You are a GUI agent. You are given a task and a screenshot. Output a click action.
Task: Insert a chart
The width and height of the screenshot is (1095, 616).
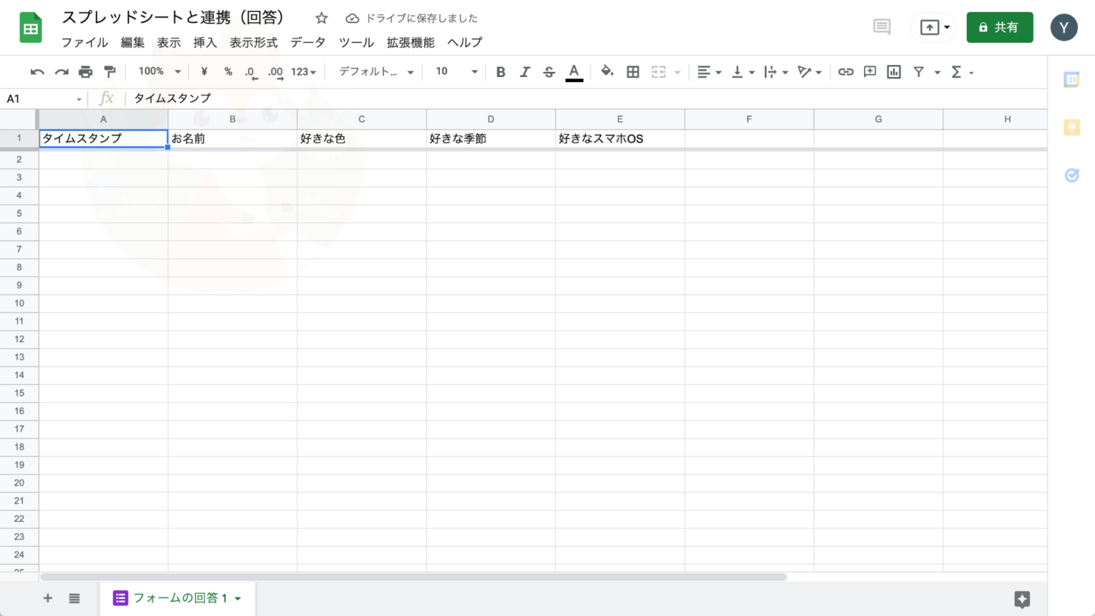click(x=893, y=71)
